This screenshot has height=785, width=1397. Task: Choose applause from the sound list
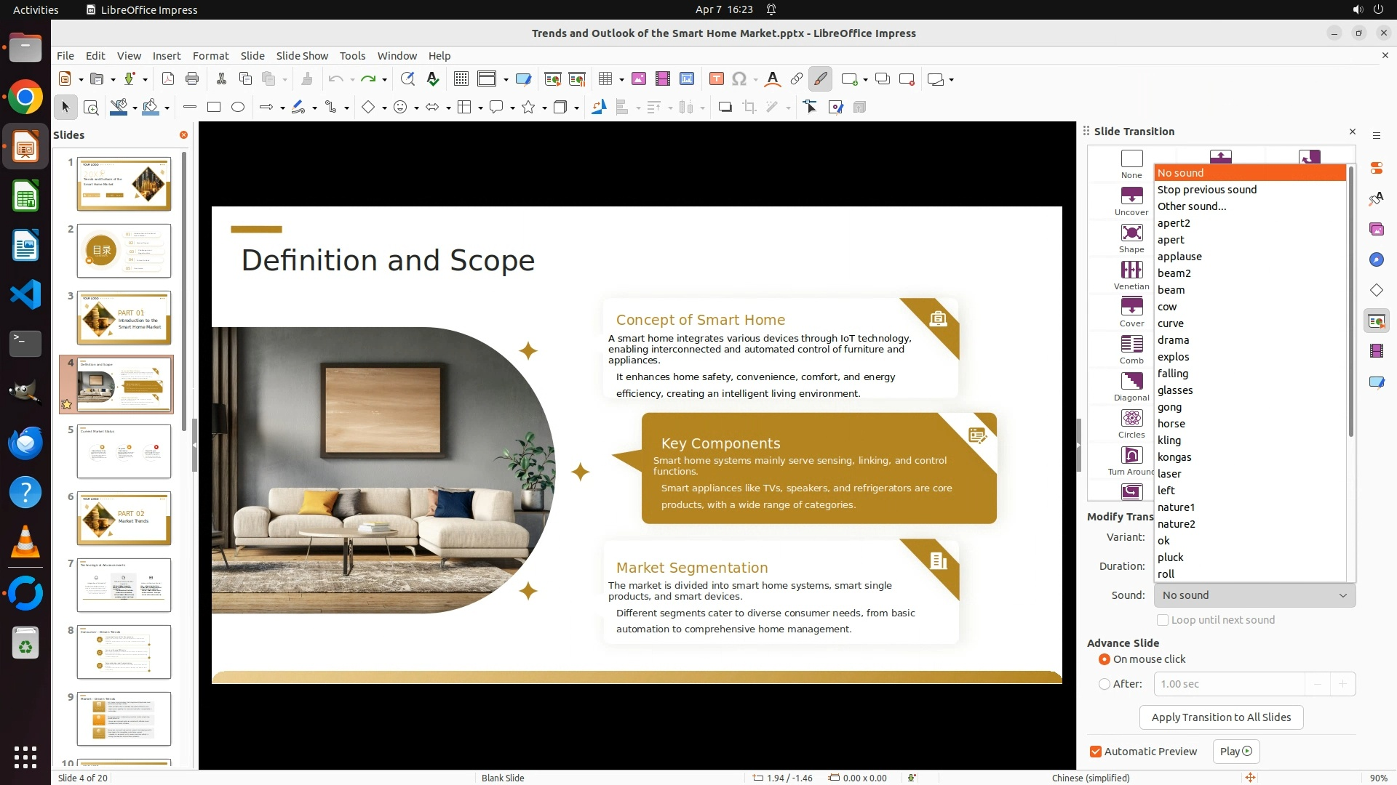point(1179,257)
